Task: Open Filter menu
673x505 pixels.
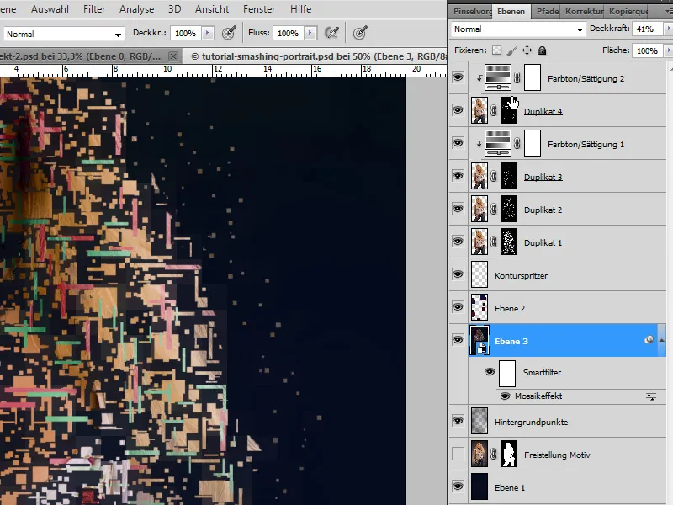Action: pos(94,9)
